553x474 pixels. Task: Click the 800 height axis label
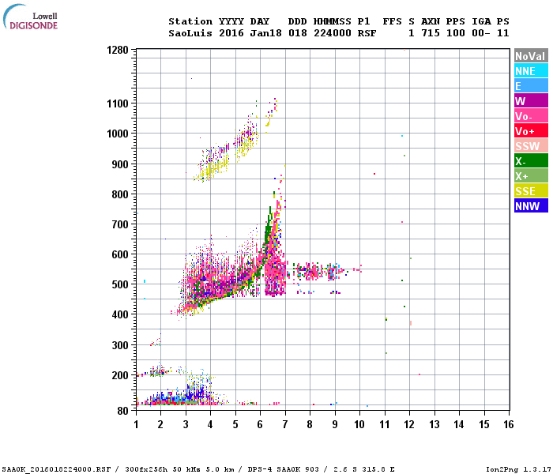pyautogui.click(x=120, y=194)
